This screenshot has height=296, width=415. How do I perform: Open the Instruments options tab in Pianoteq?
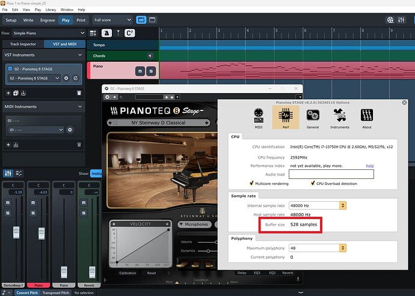(x=340, y=118)
